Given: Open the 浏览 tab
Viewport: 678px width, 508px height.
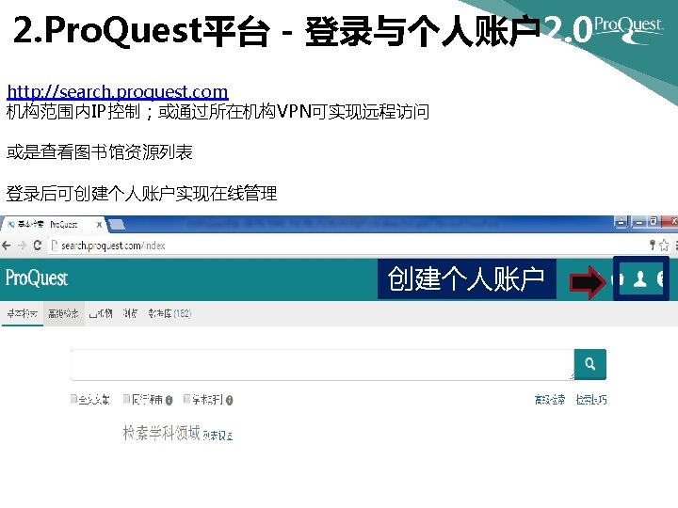Looking at the screenshot, I should [x=130, y=313].
